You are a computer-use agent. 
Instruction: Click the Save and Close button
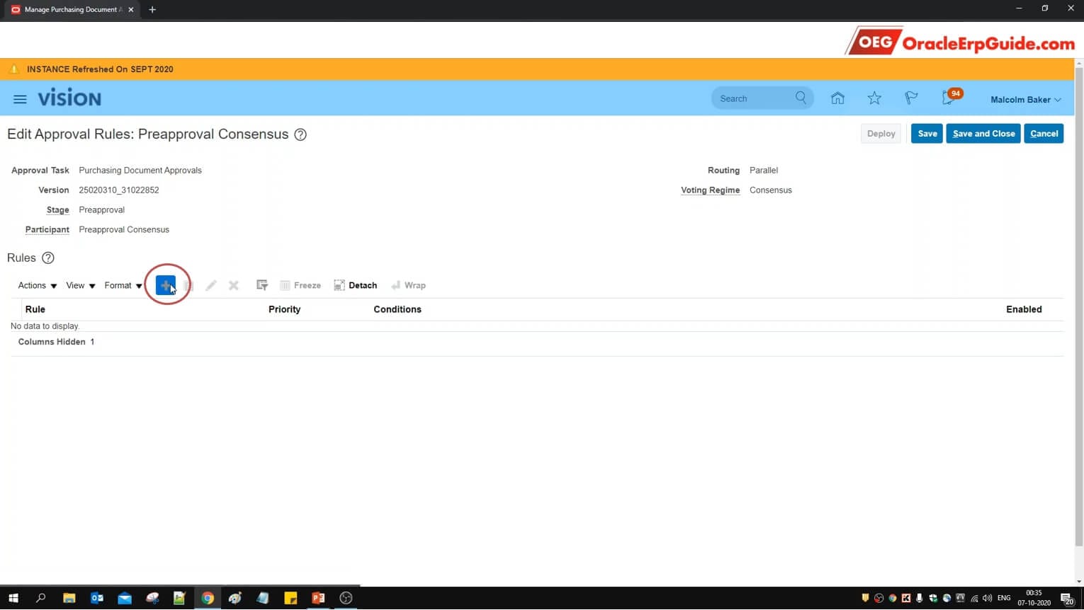click(x=983, y=134)
